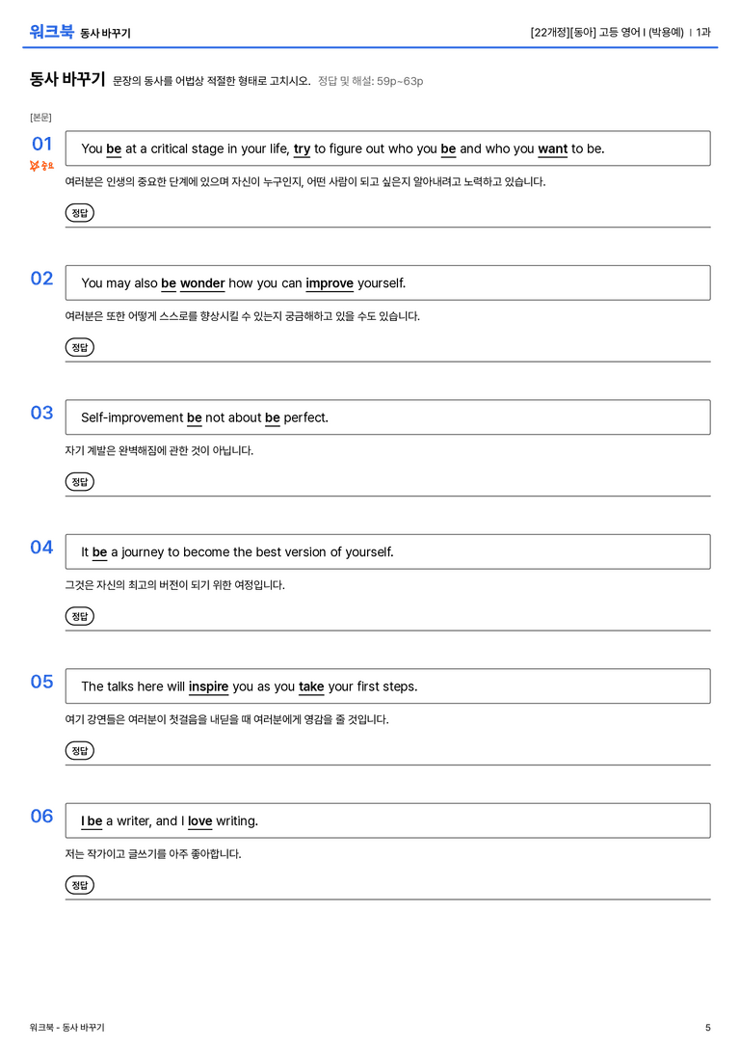Click the 정답 badge under question 03

[x=79, y=481]
